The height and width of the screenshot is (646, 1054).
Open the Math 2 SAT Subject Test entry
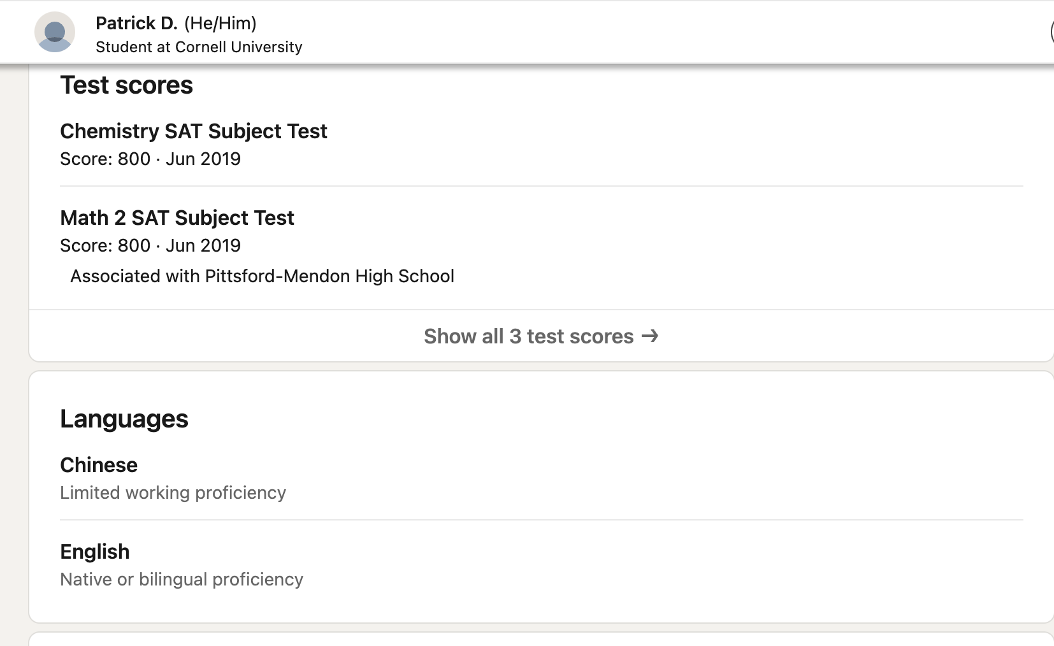[x=177, y=218]
